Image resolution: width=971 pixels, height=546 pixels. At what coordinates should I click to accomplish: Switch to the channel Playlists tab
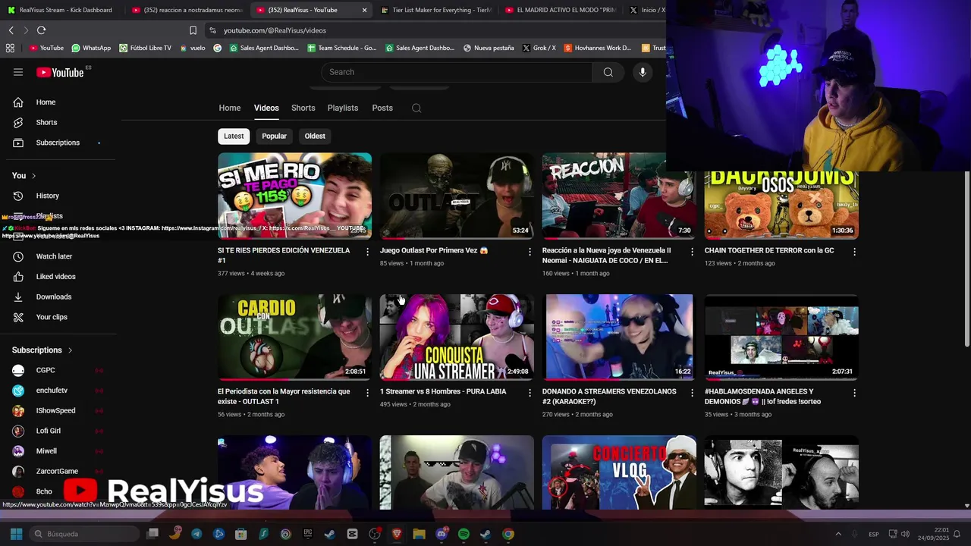pos(343,108)
